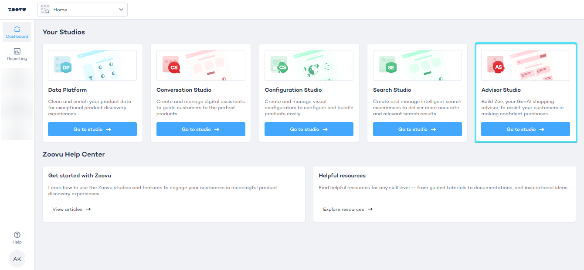The height and width of the screenshot is (270, 584).
Task: Open the Help icon at bottom left
Action: [x=17, y=235]
